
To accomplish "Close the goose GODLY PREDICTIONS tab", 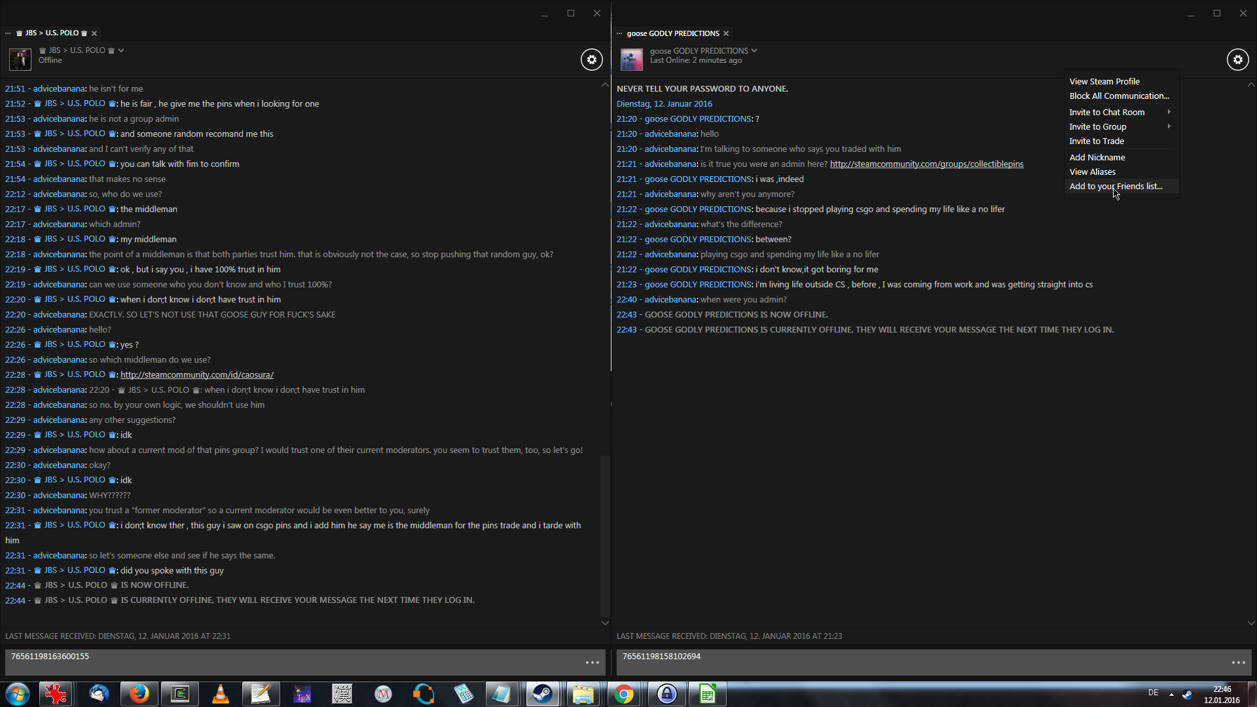I will (x=726, y=33).
